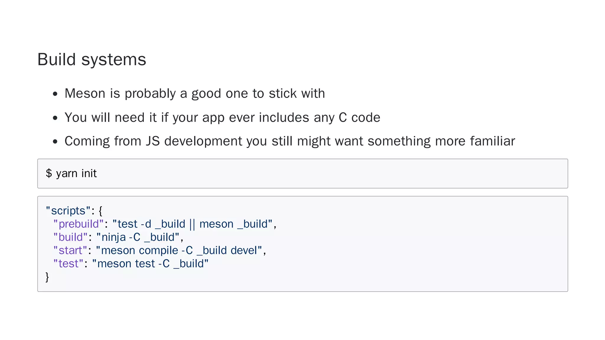Click the purple "test" key
Screen dimensions: 605x340
(69, 264)
